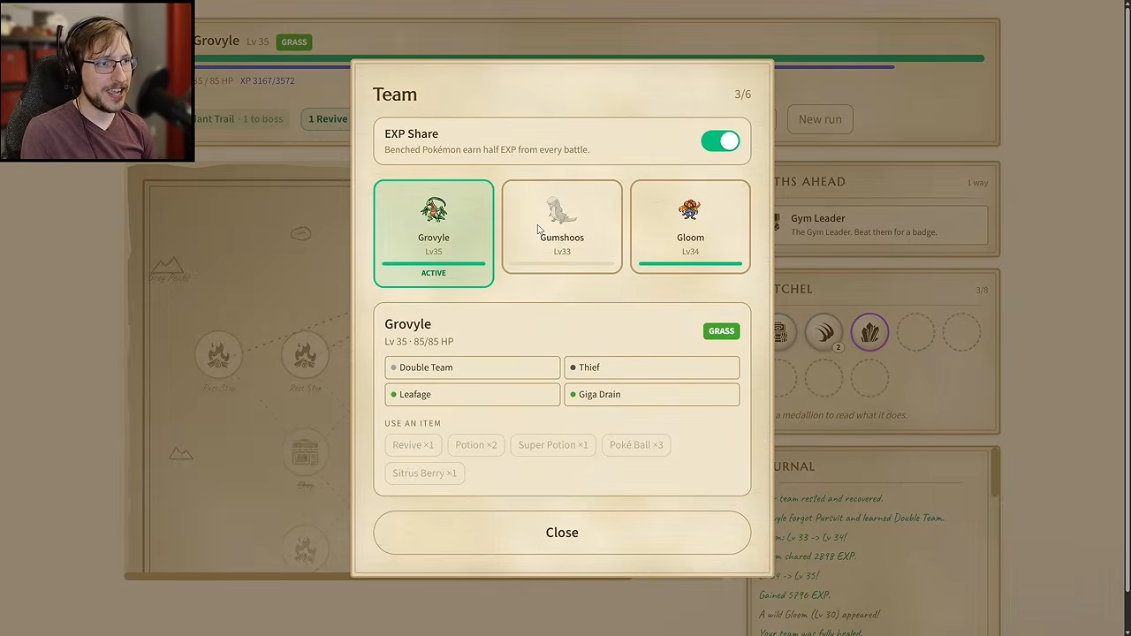Screen dimensions: 1131x636
Task: Click the "USE AN ITEM" heading
Action: pos(413,424)
